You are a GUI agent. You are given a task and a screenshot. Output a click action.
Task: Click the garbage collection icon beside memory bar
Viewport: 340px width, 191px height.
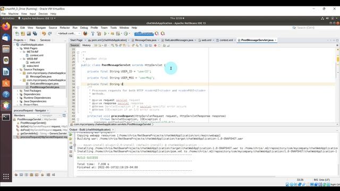(157, 33)
